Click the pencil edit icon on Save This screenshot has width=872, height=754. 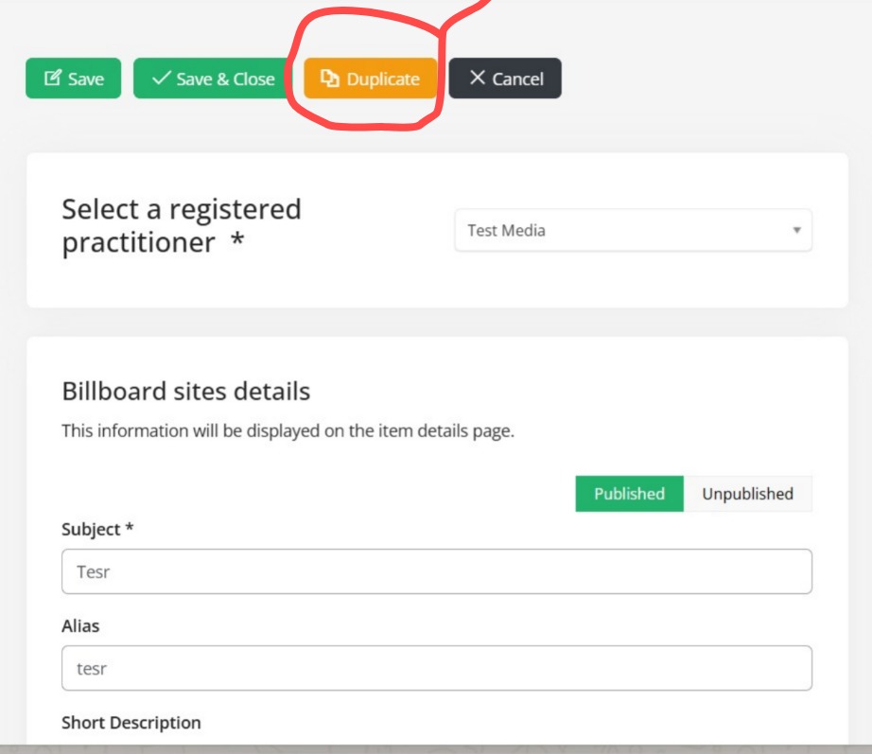tap(53, 79)
